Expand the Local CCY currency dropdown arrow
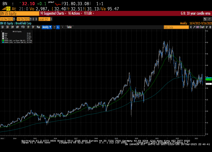Screen dimensions: 212x152 coord(51,19)
